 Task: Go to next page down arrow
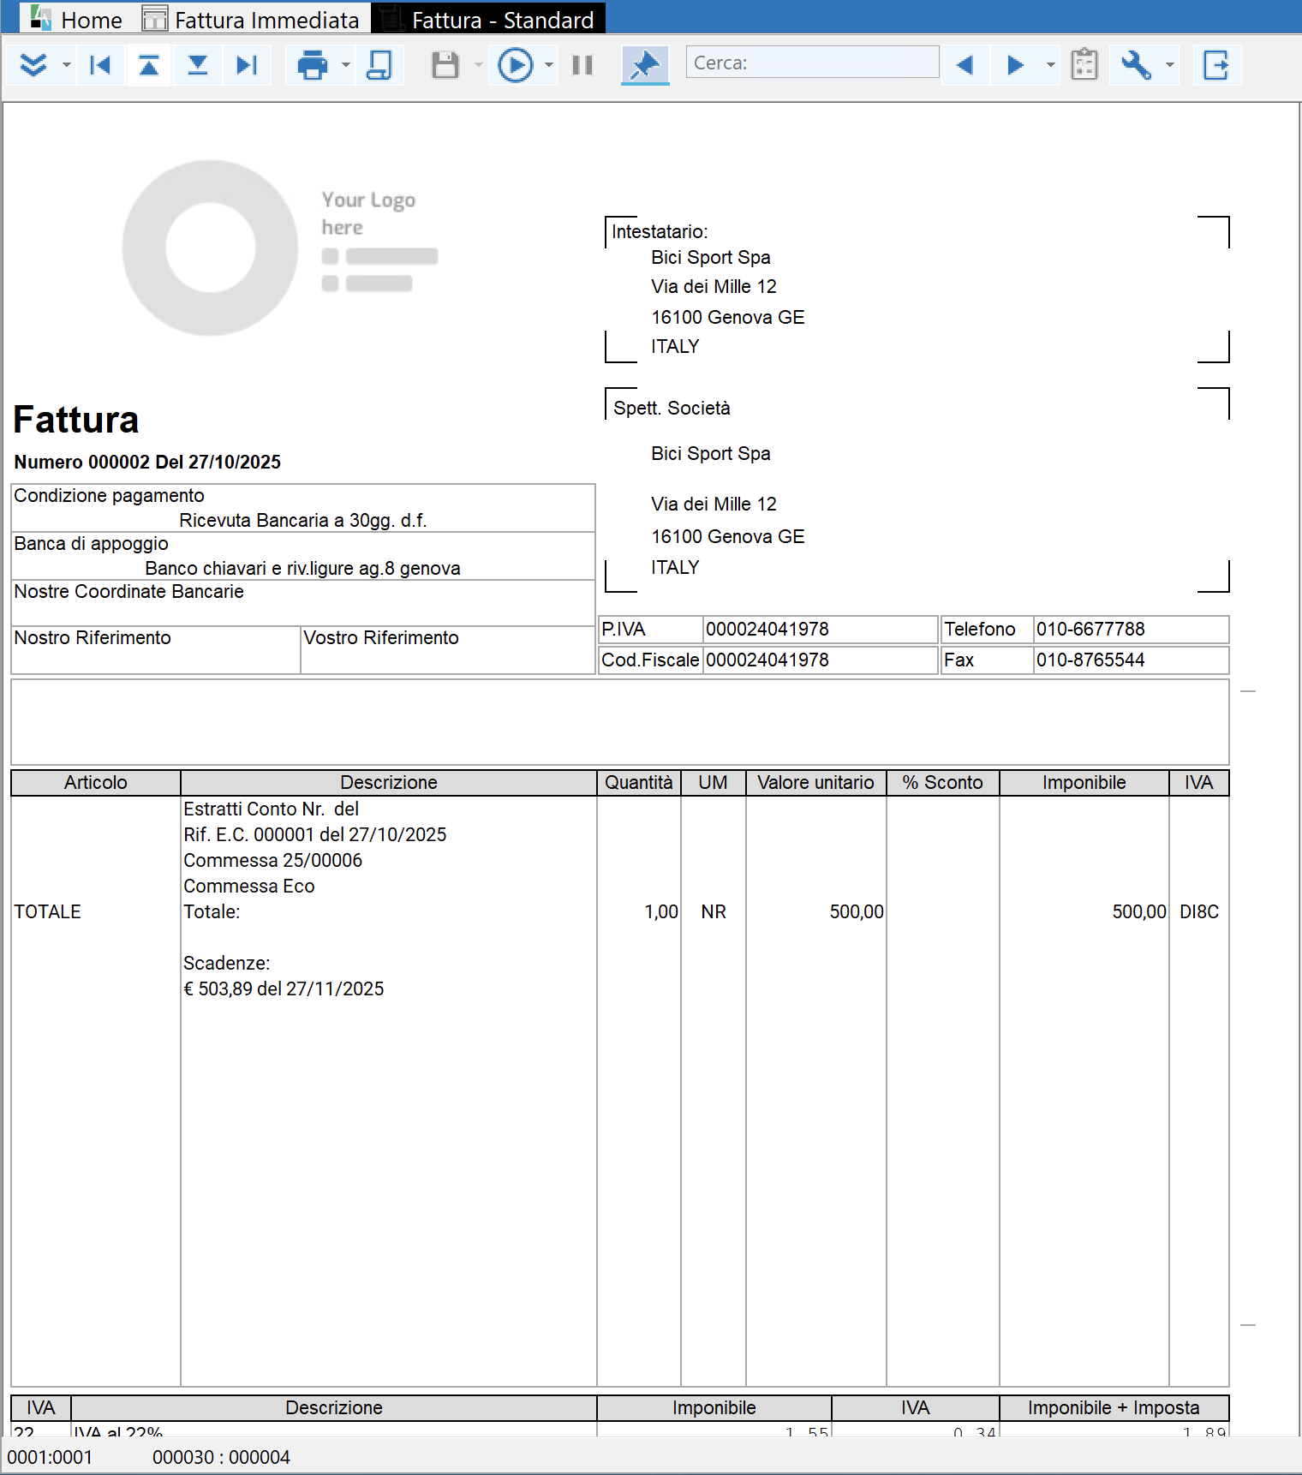coord(198,65)
